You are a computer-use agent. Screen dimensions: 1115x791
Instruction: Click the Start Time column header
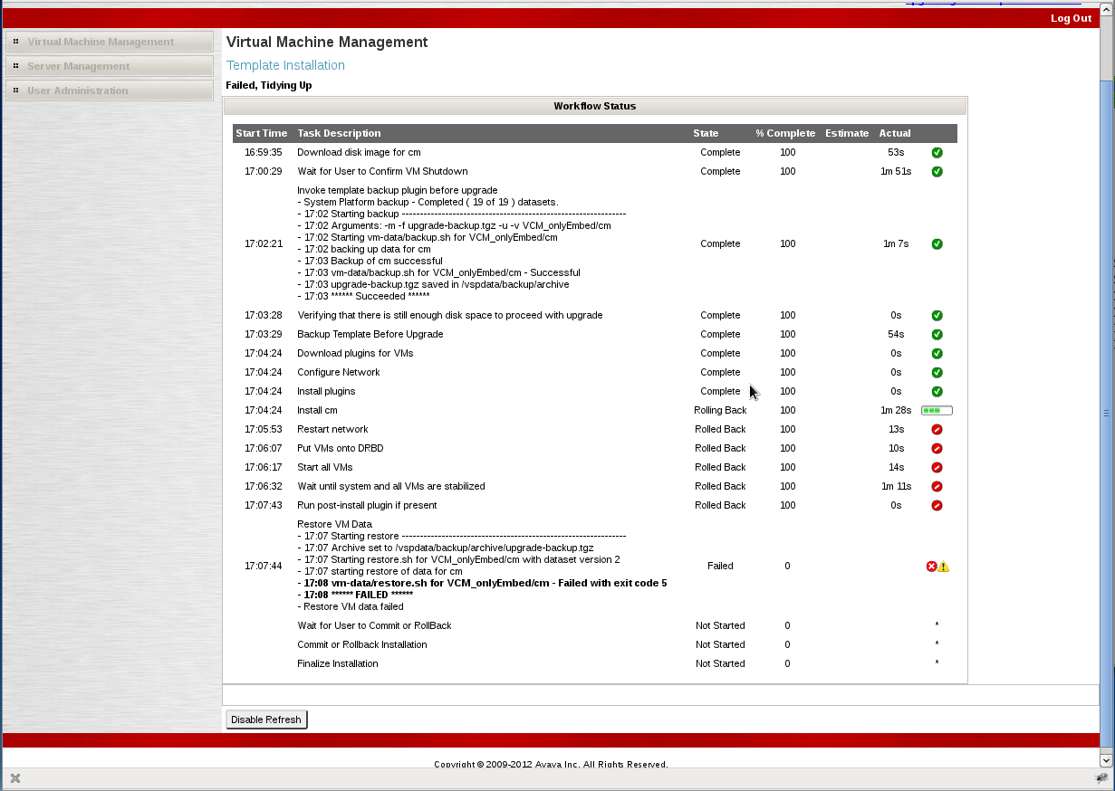(x=262, y=133)
